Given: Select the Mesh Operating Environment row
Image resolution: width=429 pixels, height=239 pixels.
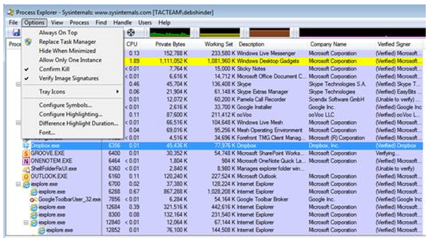Looking at the screenshot, I should tap(273, 130).
